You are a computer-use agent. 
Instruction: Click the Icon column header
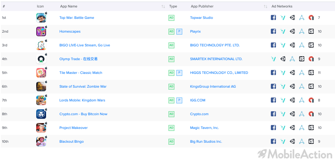pyautogui.click(x=41, y=6)
